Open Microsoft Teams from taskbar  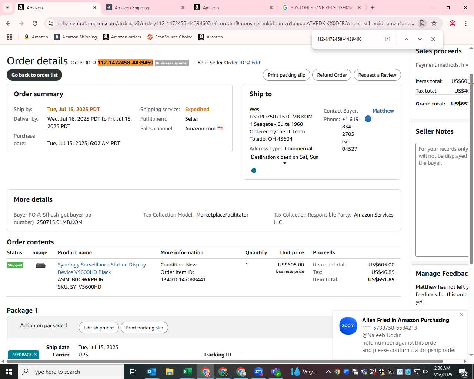(276, 372)
